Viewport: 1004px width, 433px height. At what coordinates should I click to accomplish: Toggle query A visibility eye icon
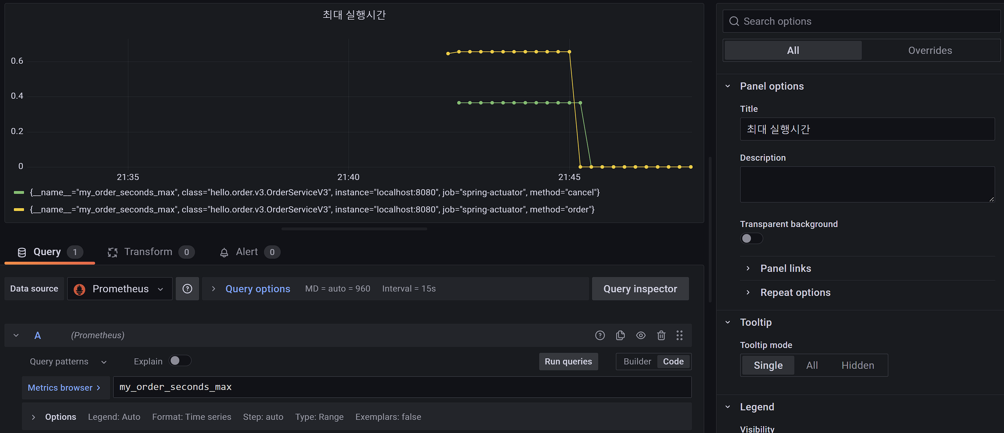pyautogui.click(x=641, y=335)
